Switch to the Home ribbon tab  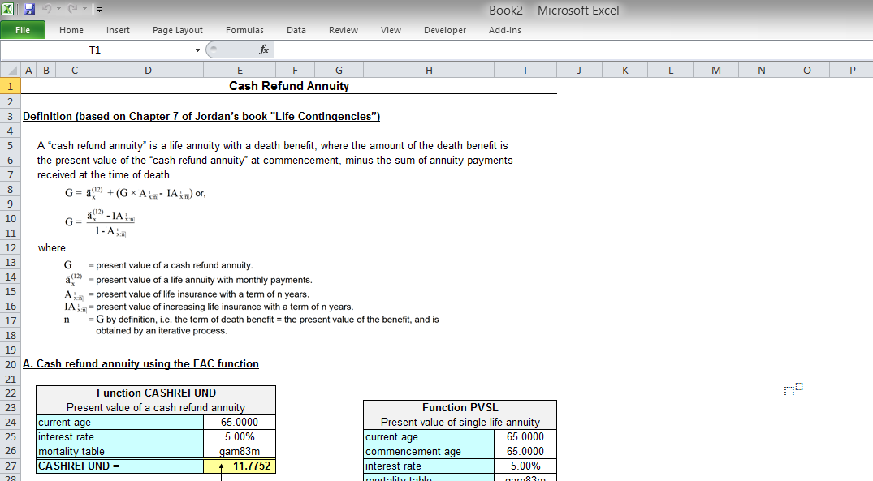pos(71,30)
